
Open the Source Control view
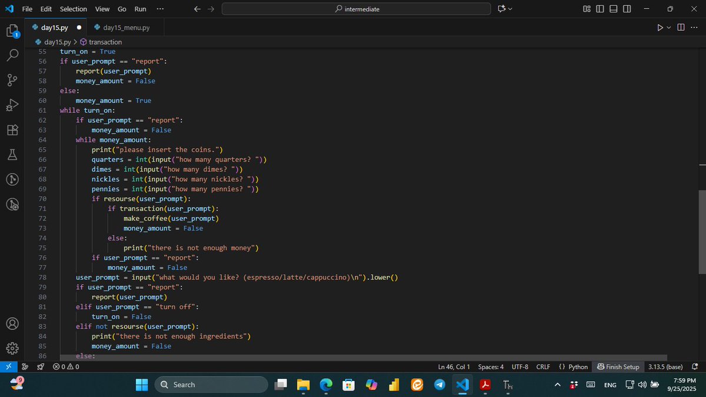tap(13, 81)
